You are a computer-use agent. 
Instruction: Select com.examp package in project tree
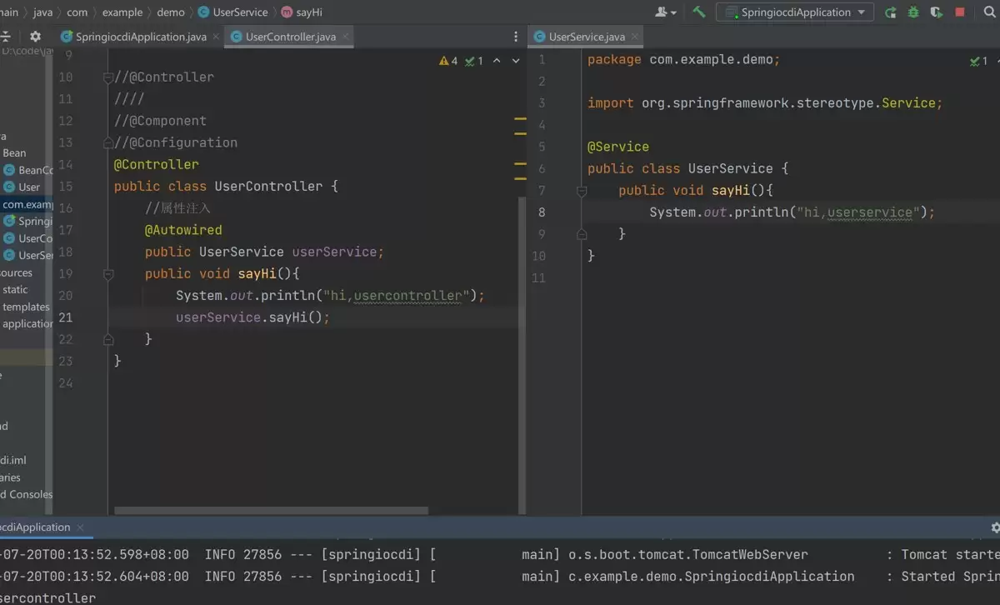tap(27, 204)
